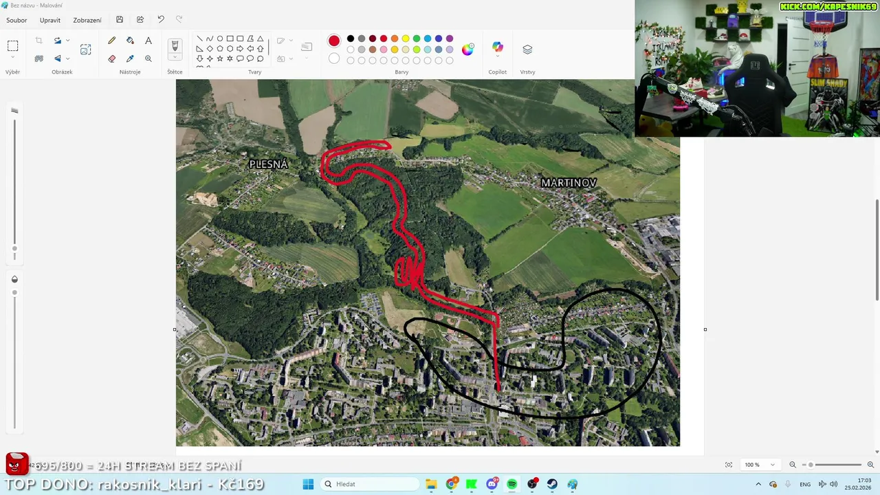Pick the Rectangle shape

click(230, 38)
